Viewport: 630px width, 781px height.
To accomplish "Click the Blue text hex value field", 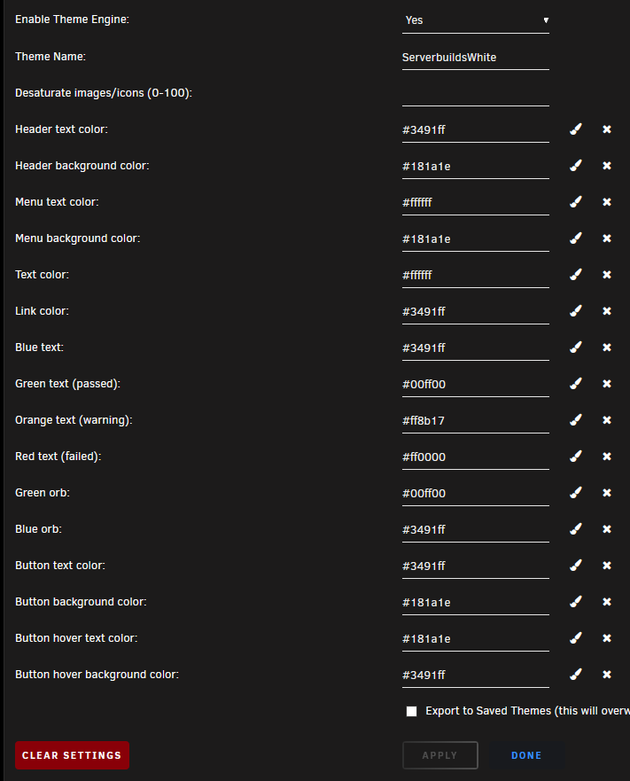I will pos(476,348).
